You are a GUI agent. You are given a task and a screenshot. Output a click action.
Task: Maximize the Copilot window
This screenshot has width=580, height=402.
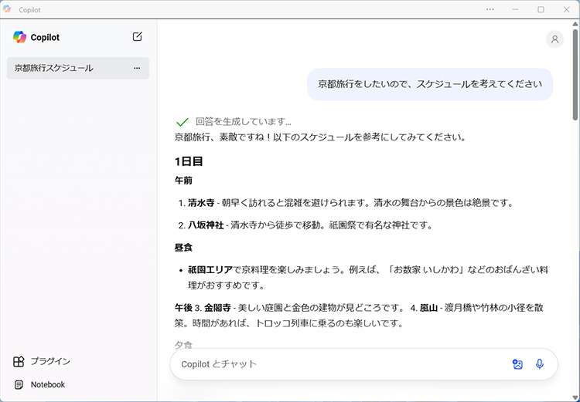(x=541, y=9)
